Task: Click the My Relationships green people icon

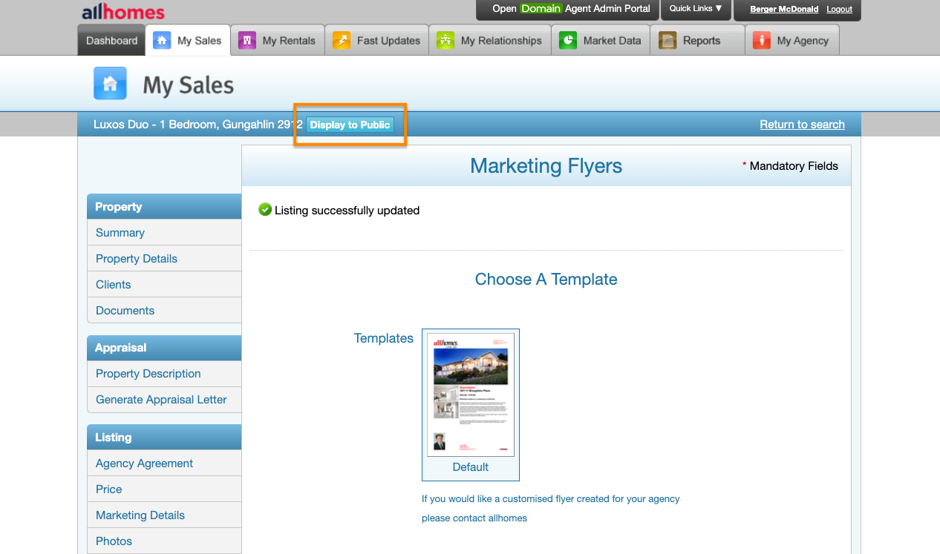Action: click(445, 41)
